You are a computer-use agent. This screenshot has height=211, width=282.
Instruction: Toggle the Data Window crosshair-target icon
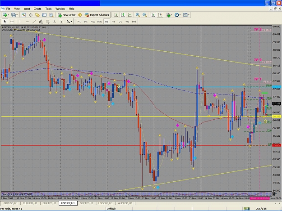click(31, 15)
